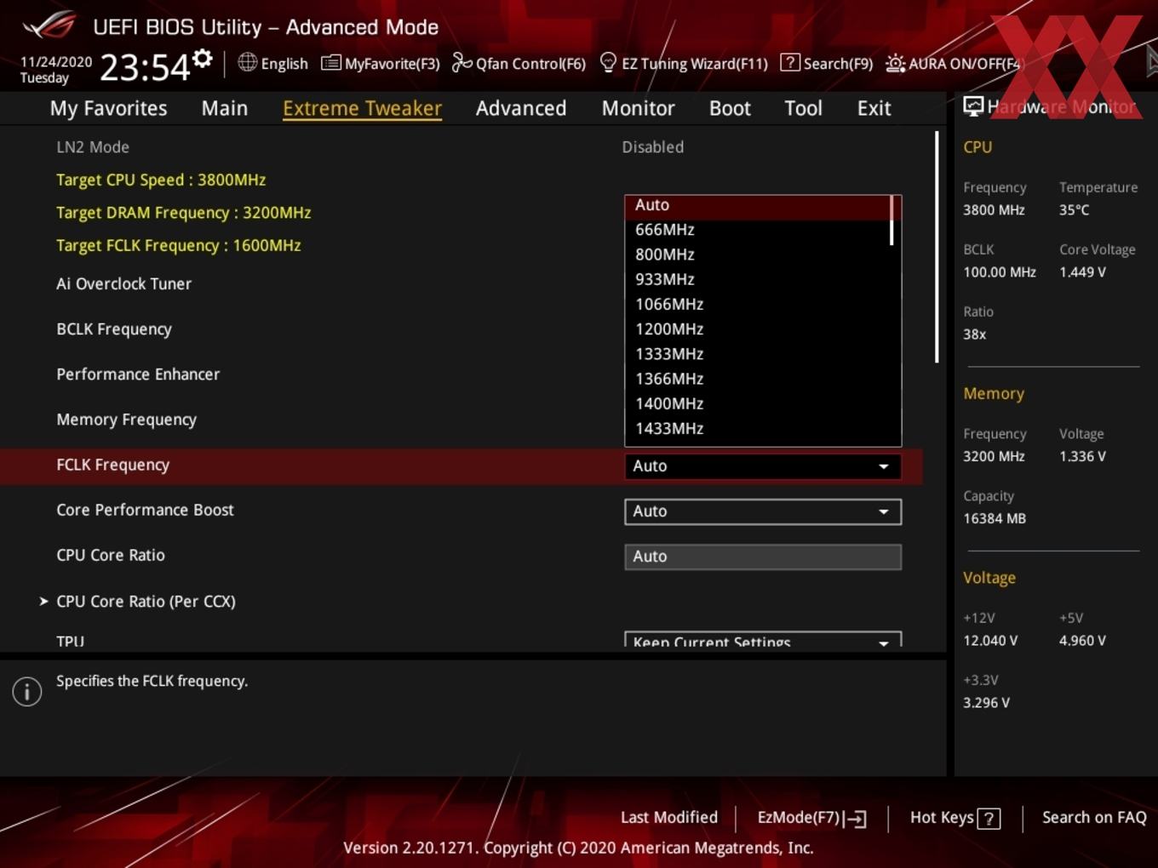Open the TPU Keep Current Settings dropdown
Image resolution: width=1158 pixels, height=868 pixels.
point(763,640)
